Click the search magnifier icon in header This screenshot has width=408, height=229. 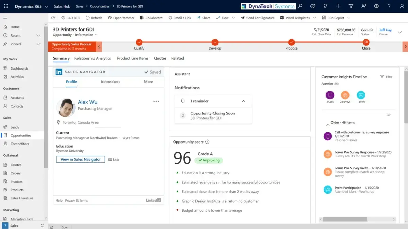300,6
